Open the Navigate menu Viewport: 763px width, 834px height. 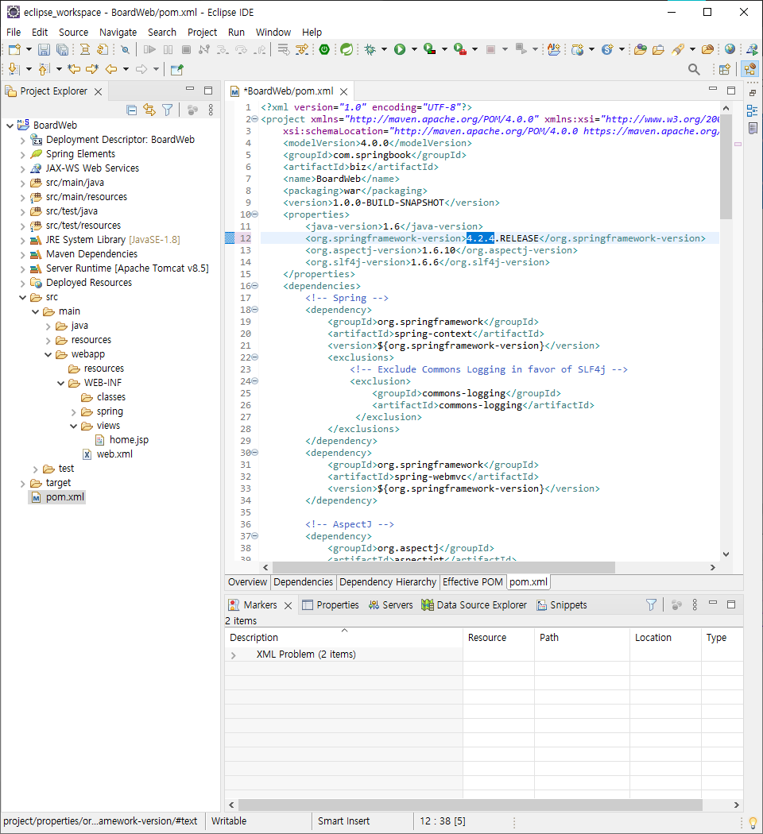pos(118,32)
